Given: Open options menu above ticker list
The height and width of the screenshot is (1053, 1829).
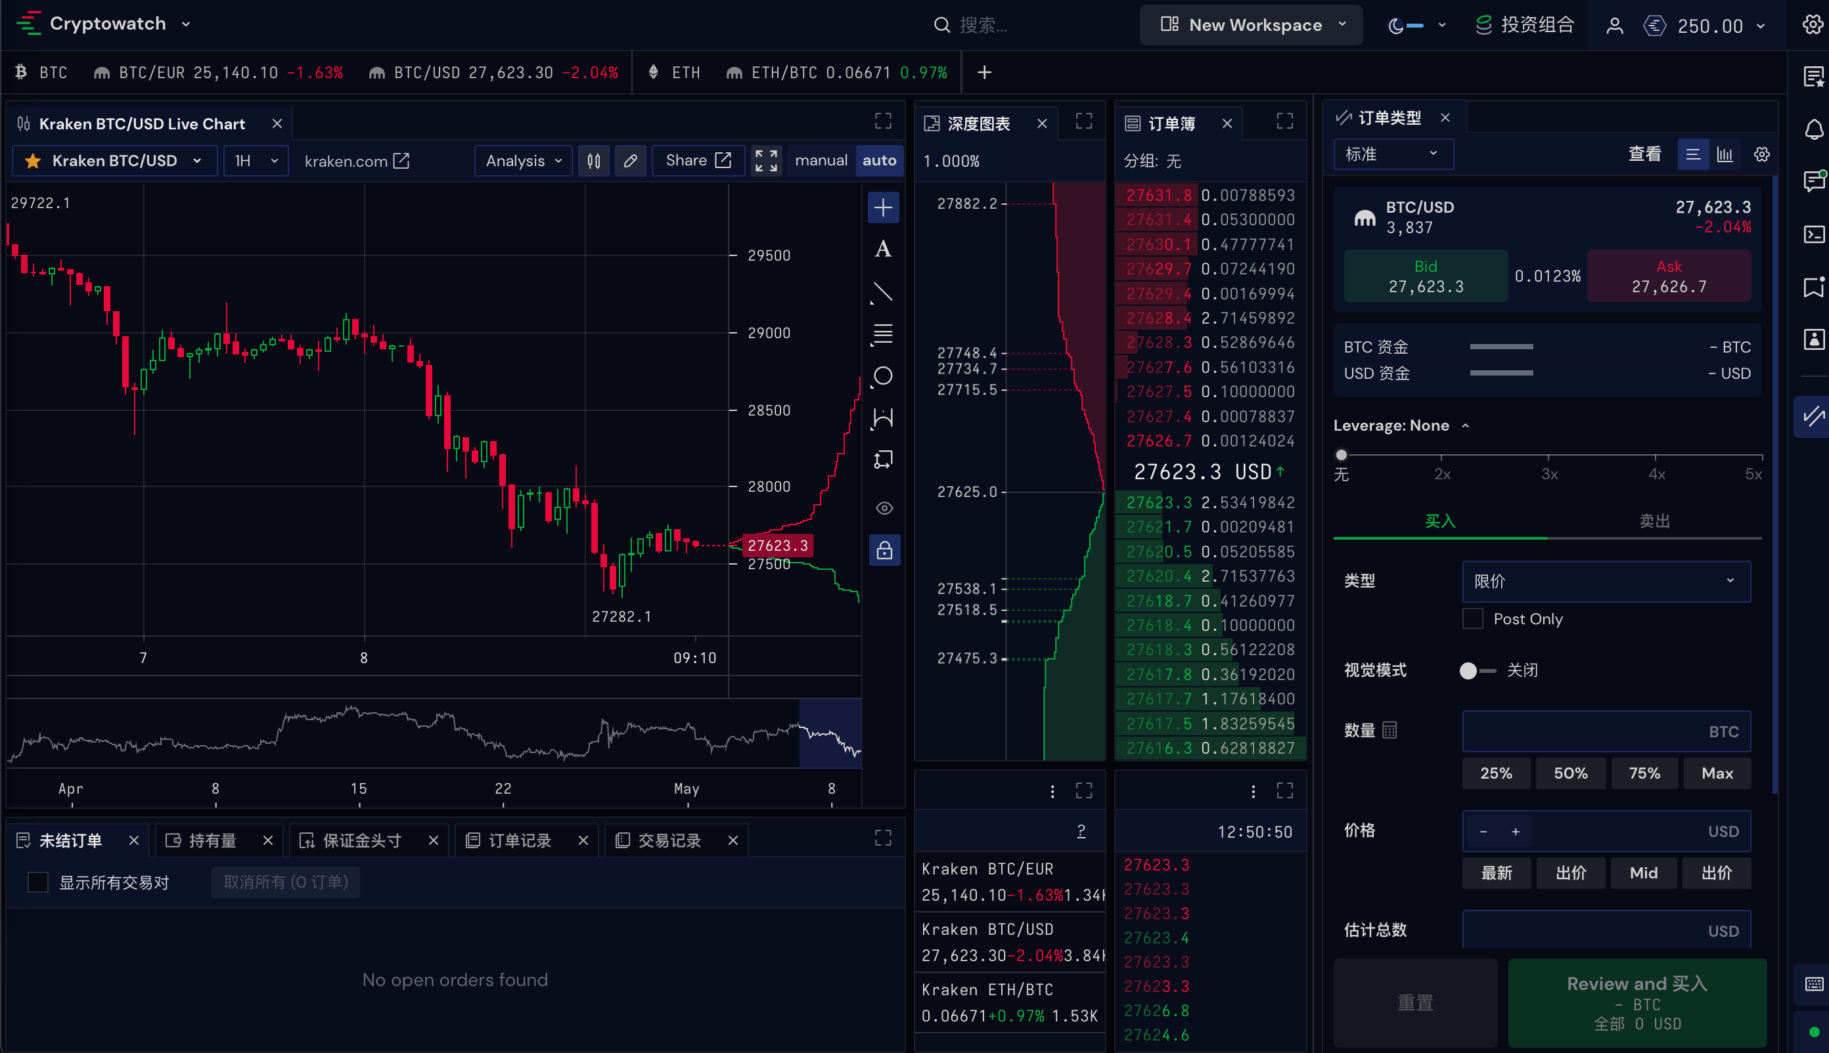Looking at the screenshot, I should coord(1052,791).
